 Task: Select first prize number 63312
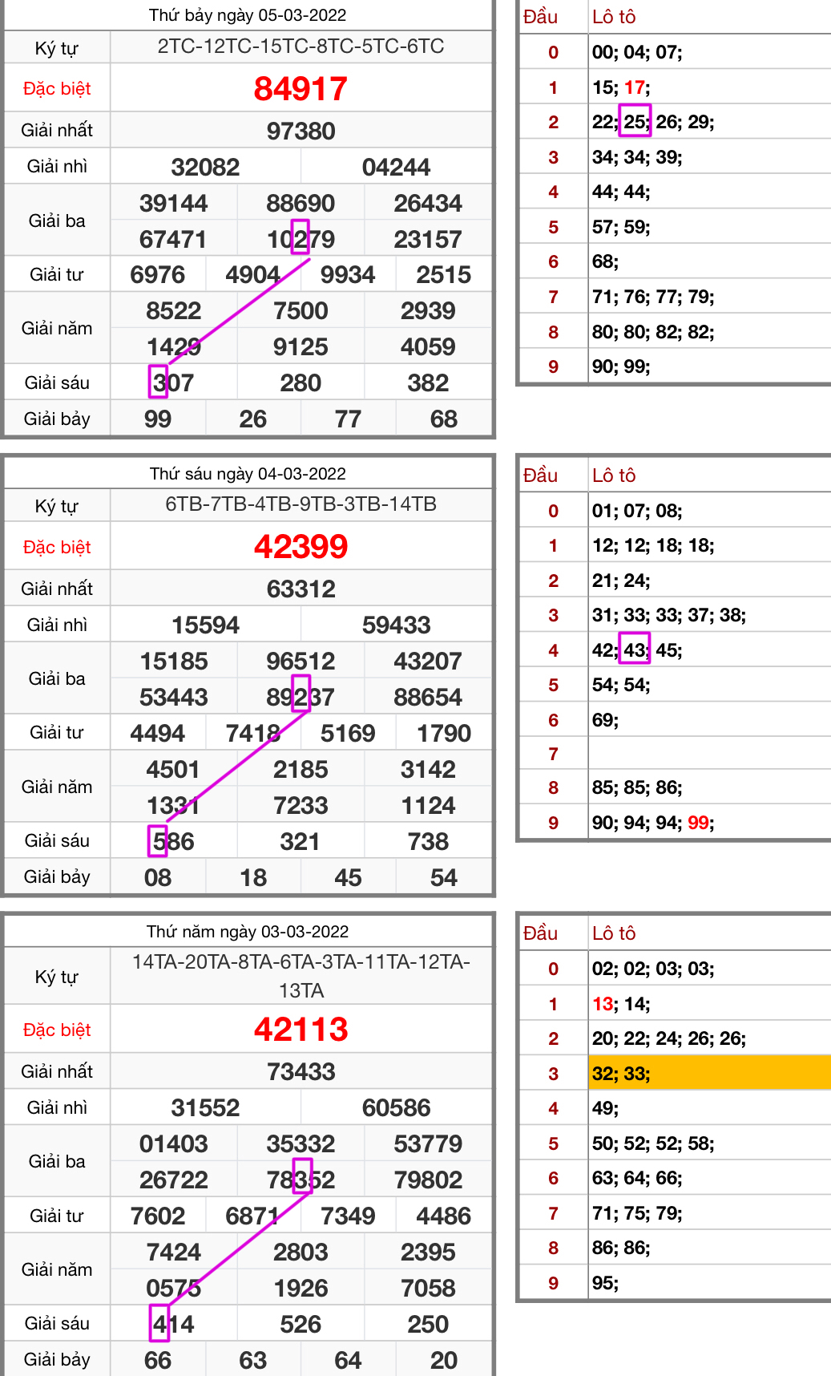[x=301, y=589]
